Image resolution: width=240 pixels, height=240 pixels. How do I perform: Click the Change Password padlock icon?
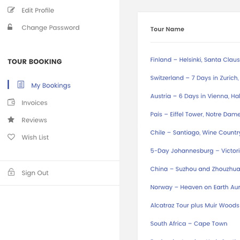10,27
